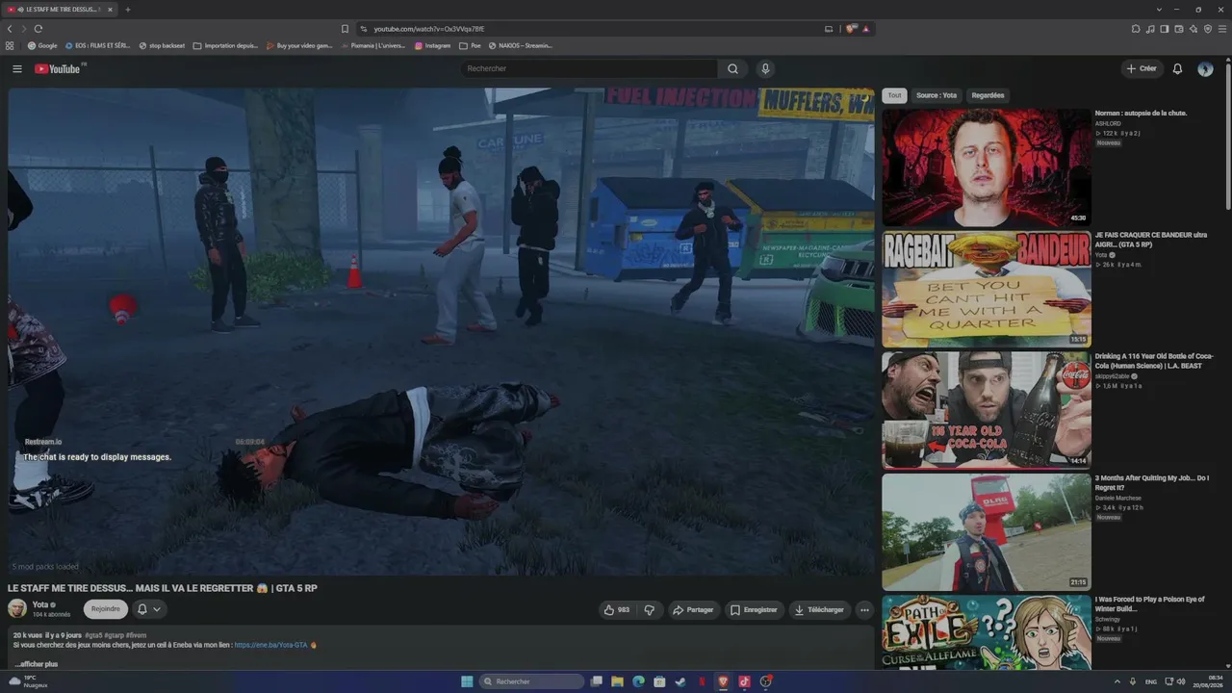Expand description with afficher plus
1232x693 pixels.
click(36, 664)
